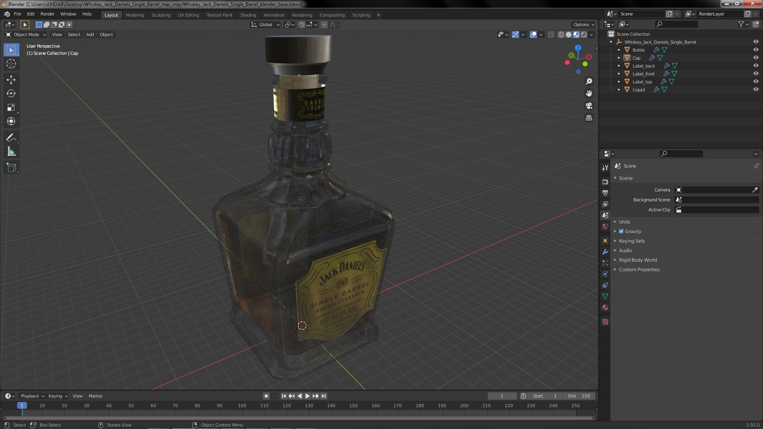Open the Options button in viewport header
763x429 pixels.
(583, 25)
